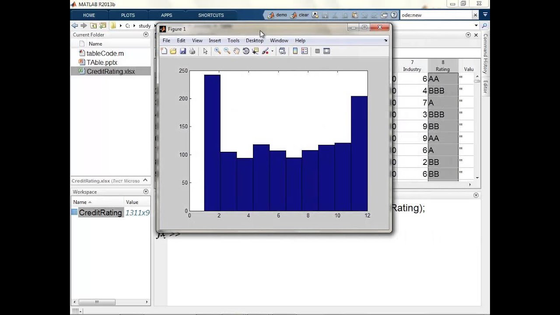This screenshot has height=315, width=560.
Task: Switch to the PLOTS tab in MATLAB
Action: [128, 15]
